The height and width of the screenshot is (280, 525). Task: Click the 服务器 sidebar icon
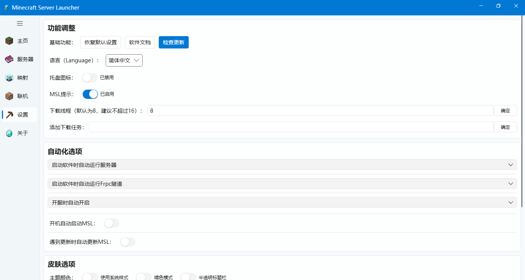click(x=9, y=59)
